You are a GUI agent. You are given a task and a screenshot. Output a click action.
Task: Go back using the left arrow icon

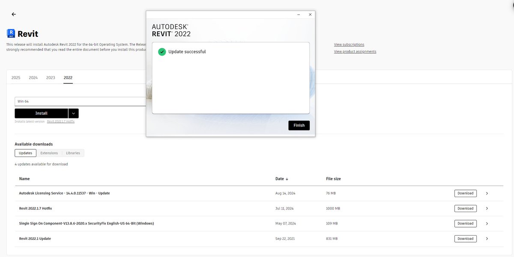(14, 14)
